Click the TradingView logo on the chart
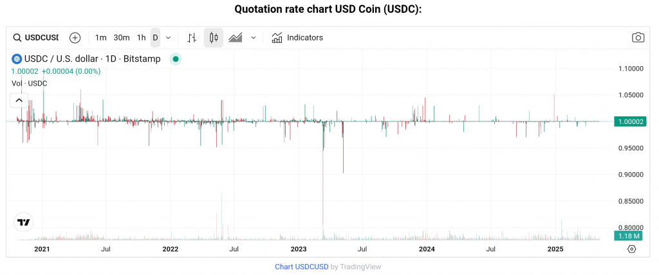Screen dimensions: 659x275 tap(24, 222)
